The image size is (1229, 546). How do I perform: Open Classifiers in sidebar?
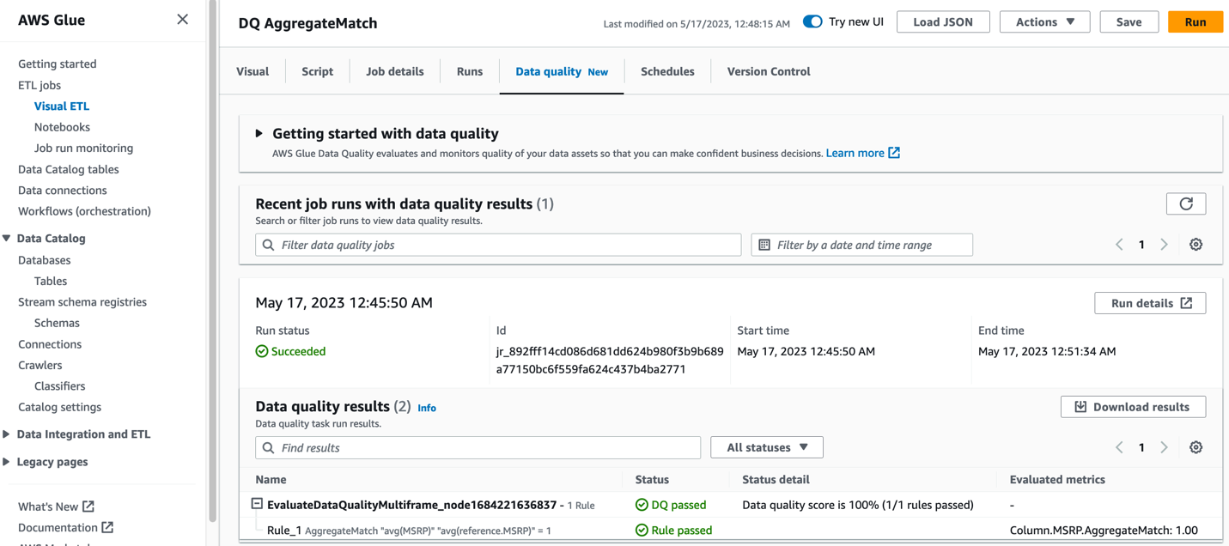[59, 385]
